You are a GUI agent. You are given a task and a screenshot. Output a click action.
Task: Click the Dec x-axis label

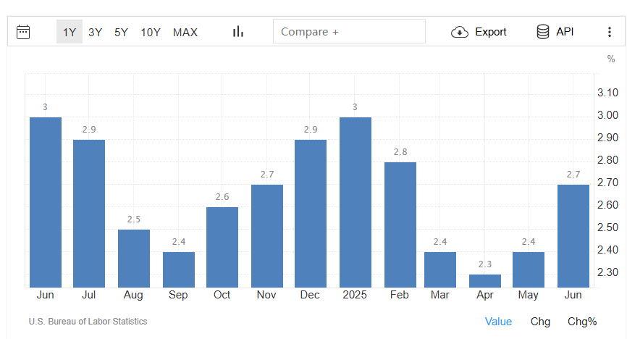(x=310, y=295)
